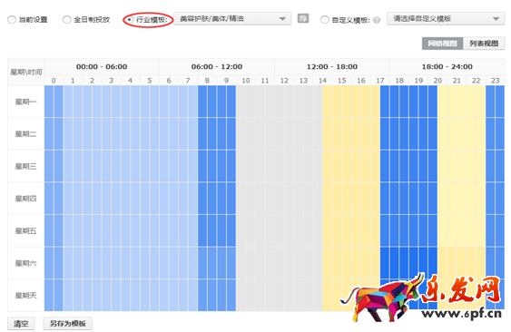Open the 美容护肤/美体/精油 industry dropdown
The height and width of the screenshot is (332, 511).
click(232, 19)
